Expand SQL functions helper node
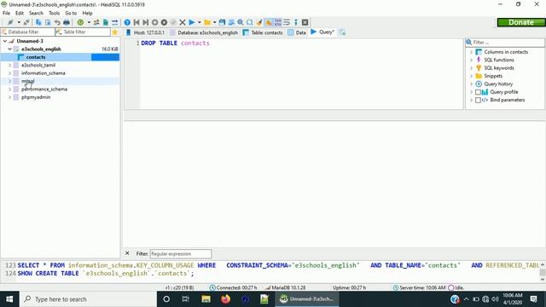This screenshot has width=546, height=307. pyautogui.click(x=472, y=60)
